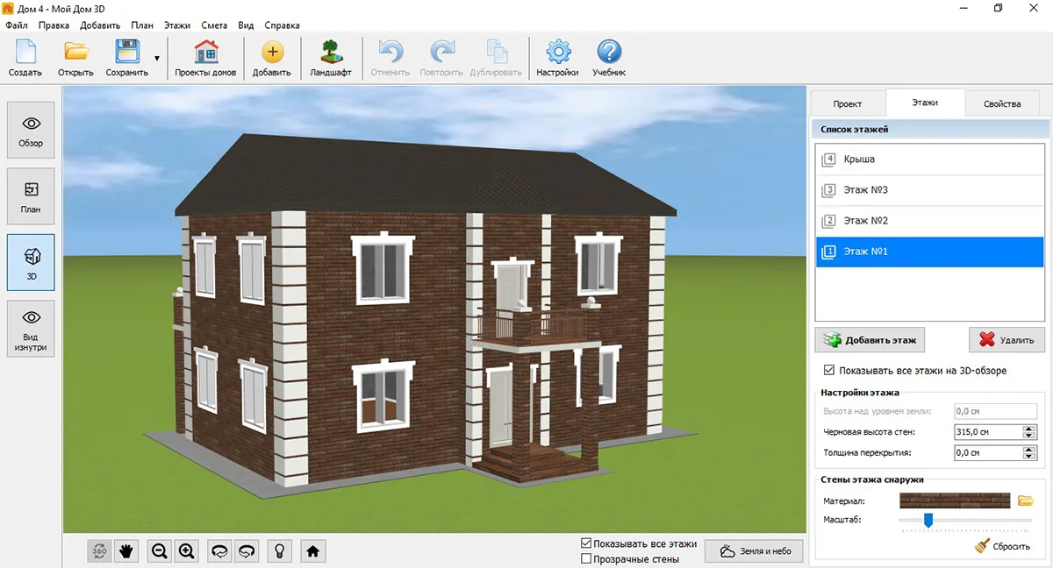The image size is (1053, 568).
Task: Reset view with the home icon
Action: tap(312, 550)
